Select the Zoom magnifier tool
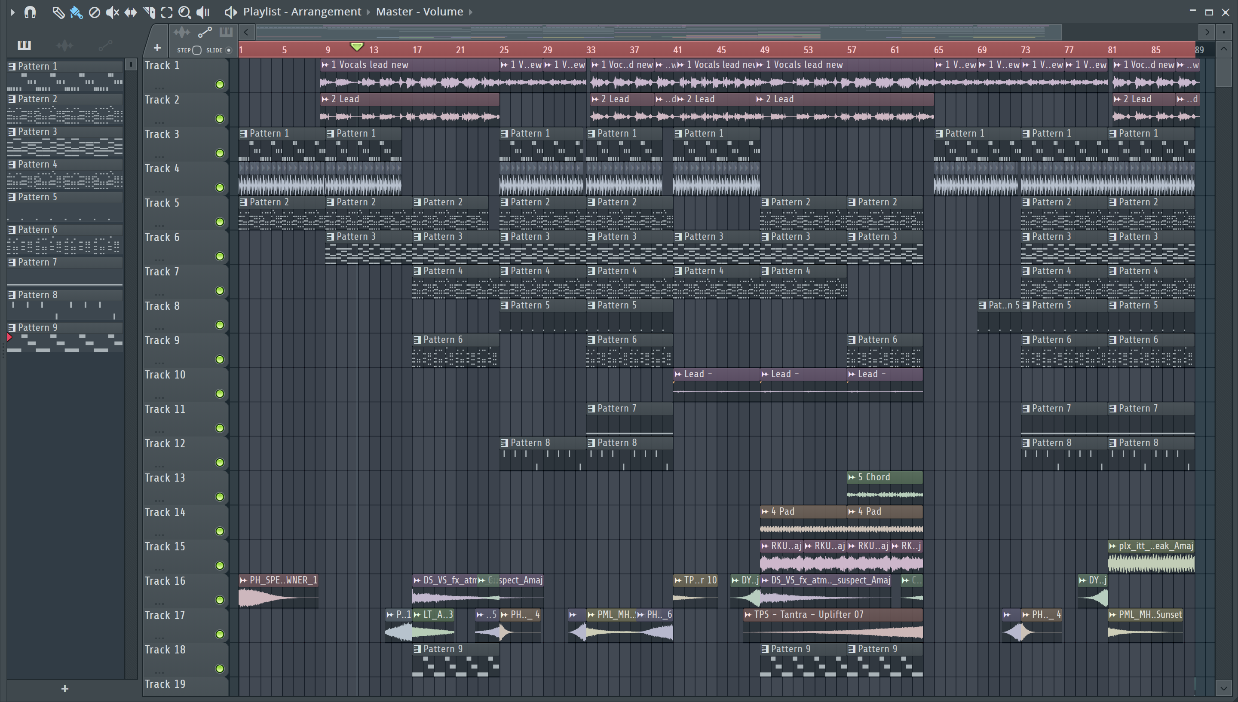The width and height of the screenshot is (1238, 702). pyautogui.click(x=185, y=12)
